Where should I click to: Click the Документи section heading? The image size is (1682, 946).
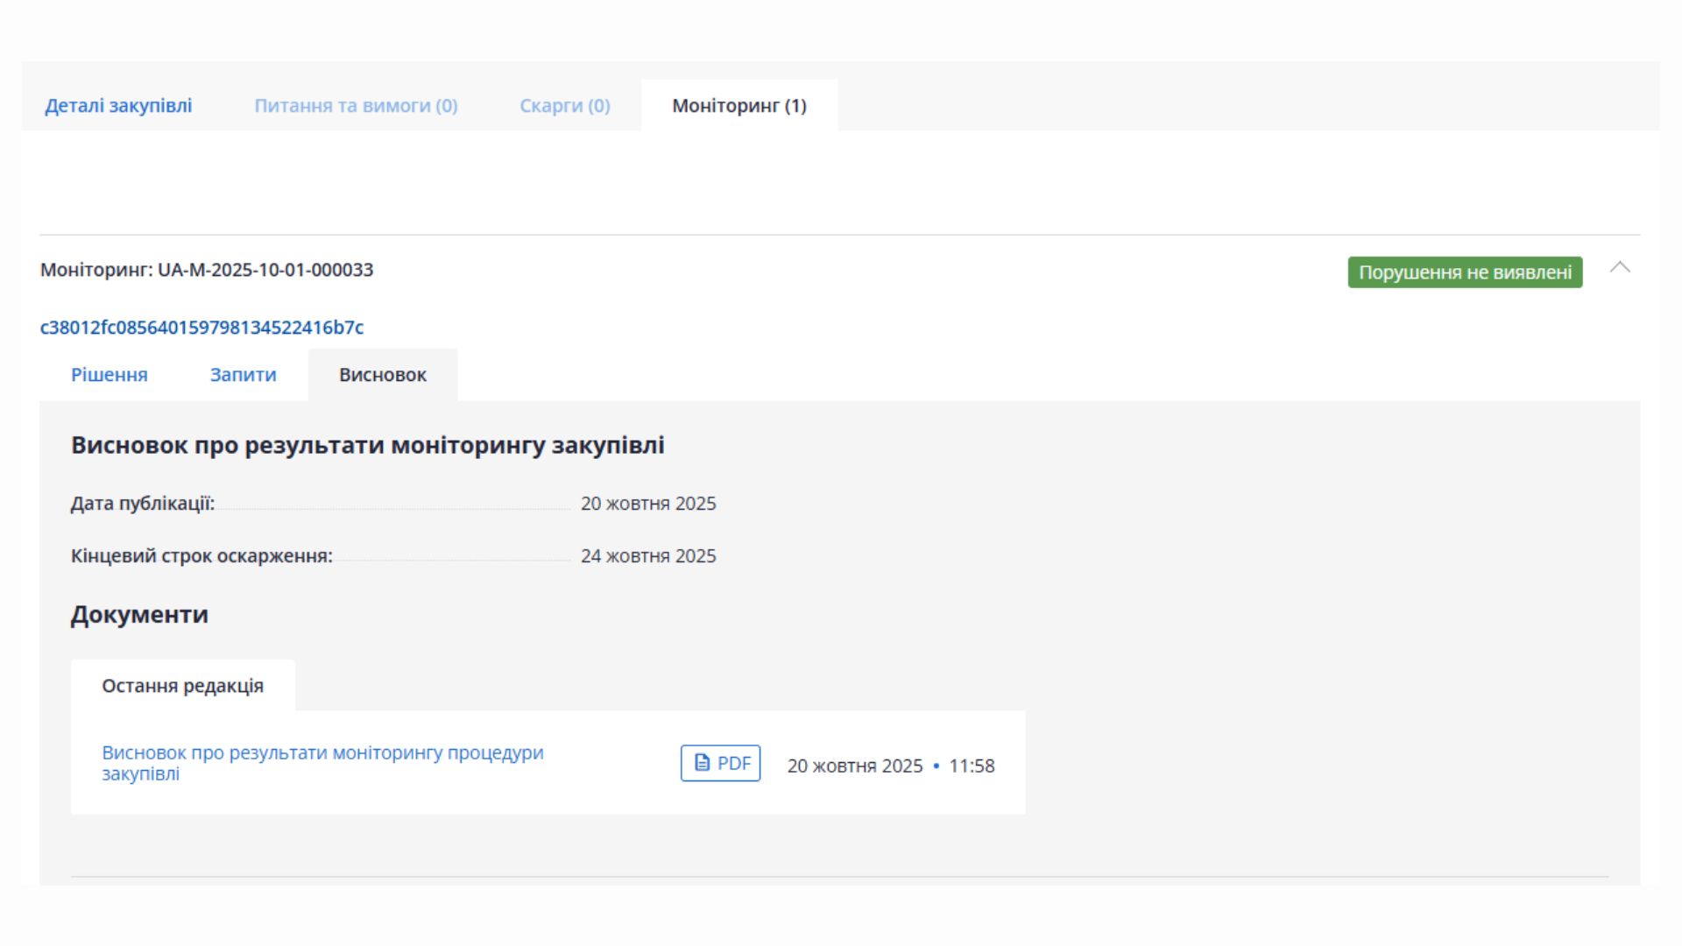pyautogui.click(x=139, y=615)
